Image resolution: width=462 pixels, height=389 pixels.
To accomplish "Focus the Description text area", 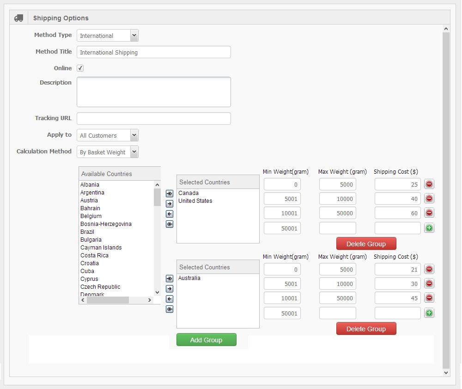I will pos(154,92).
